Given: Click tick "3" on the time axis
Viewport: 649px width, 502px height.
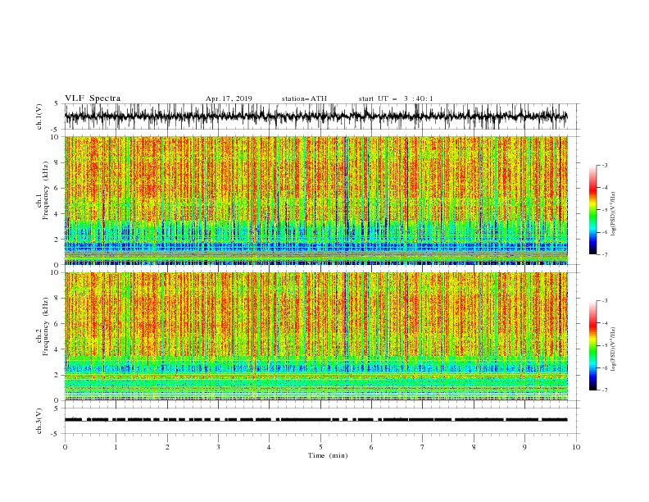Looking at the screenshot, I should pos(218,447).
